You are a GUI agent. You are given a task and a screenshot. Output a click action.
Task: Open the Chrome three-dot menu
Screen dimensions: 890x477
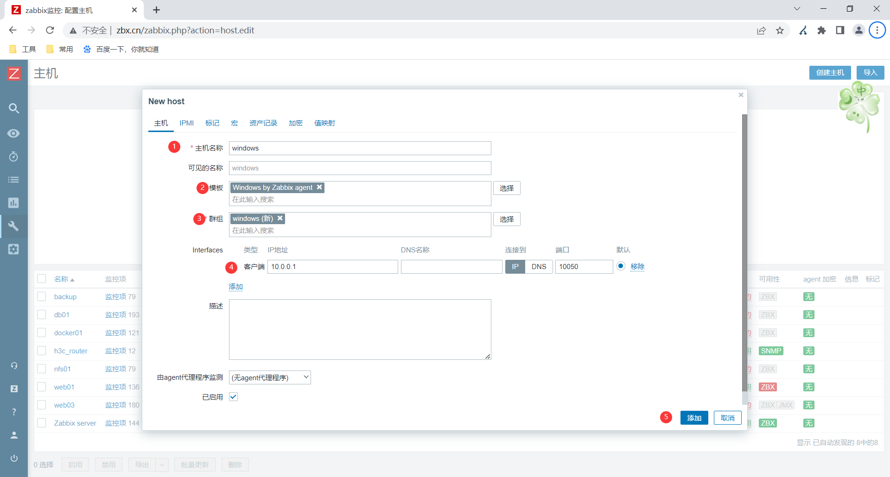877,31
